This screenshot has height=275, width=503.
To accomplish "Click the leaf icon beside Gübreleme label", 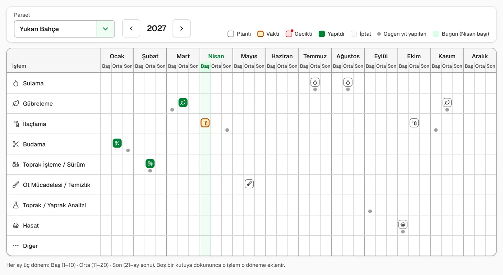I will [x=15, y=104].
